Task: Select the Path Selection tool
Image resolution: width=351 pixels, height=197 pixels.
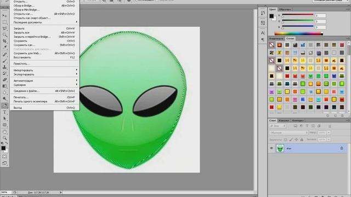Action: [4, 118]
